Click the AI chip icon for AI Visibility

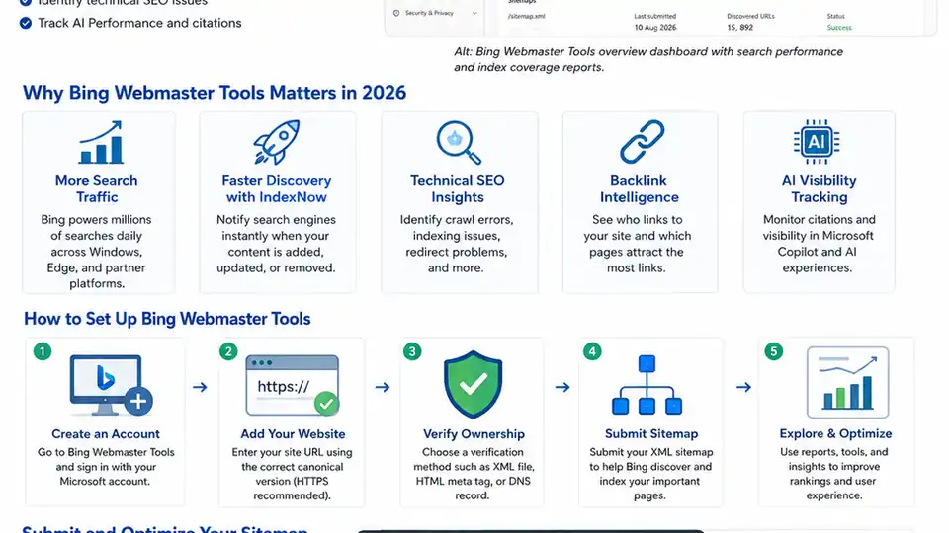(817, 142)
